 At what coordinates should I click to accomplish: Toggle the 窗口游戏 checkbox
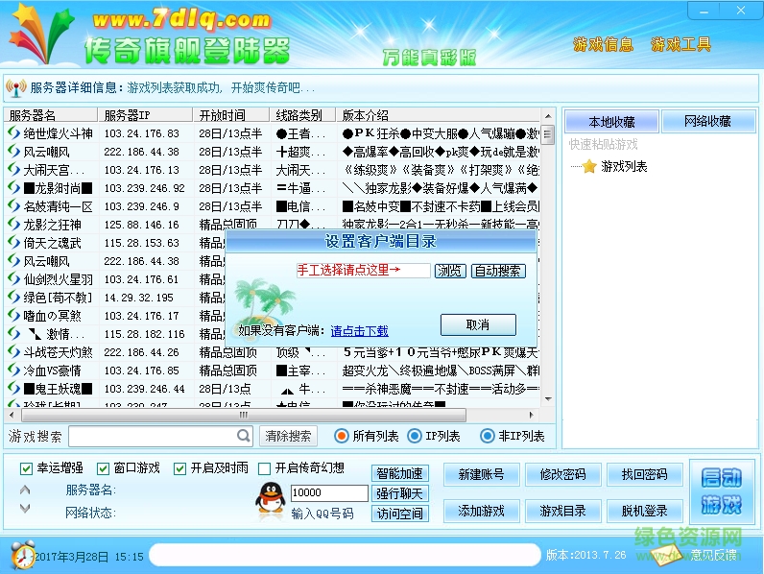[103, 468]
